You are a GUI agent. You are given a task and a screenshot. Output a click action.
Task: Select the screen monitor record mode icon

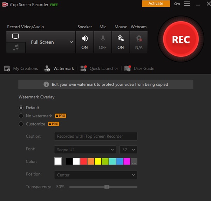point(16,36)
